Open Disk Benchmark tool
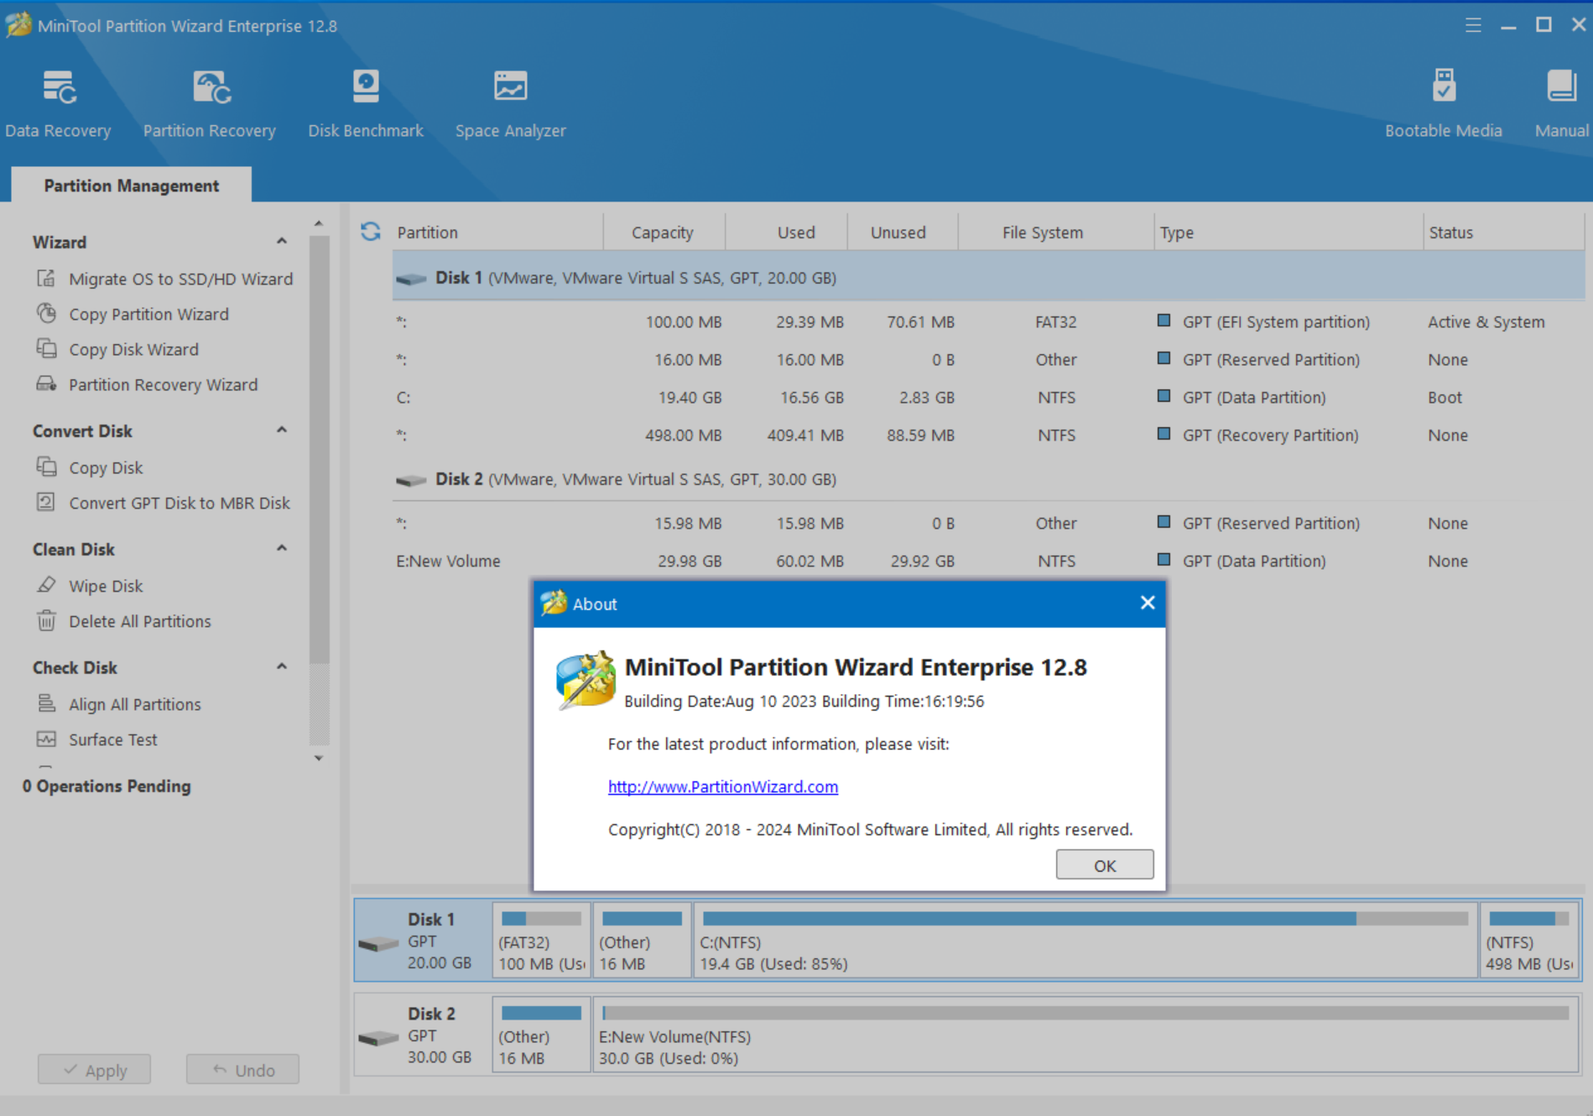1593x1116 pixels. (x=365, y=103)
